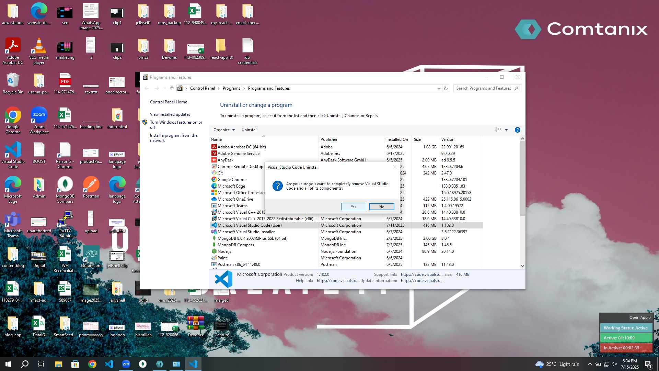Select the AnyDesk program row

[347, 160]
